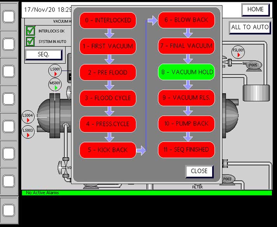This screenshot has width=277, height=227.
Task: Click the FSL001 flow switch indicator
Action: point(238,52)
